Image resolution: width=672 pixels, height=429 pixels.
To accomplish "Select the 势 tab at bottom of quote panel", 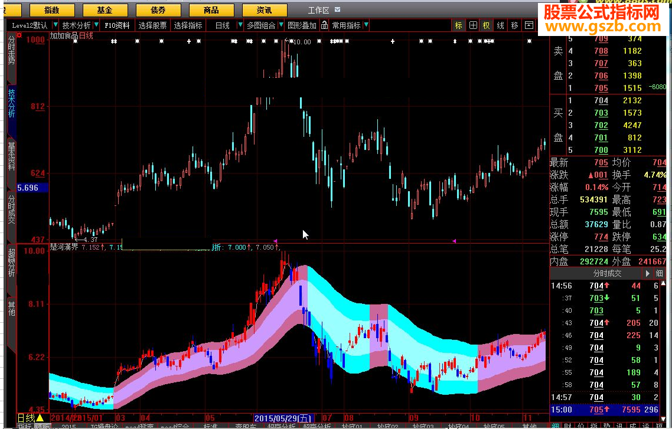I will point(606,425).
